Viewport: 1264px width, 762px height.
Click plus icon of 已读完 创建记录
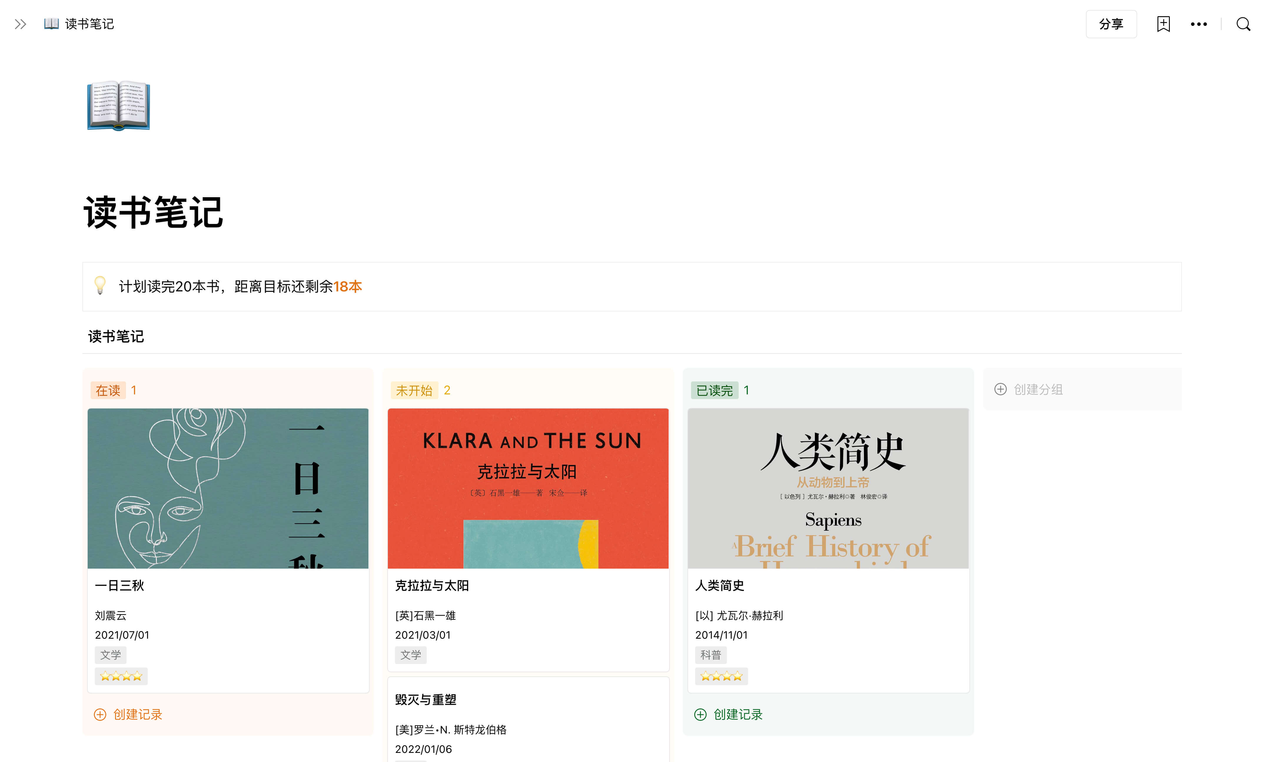coord(700,714)
